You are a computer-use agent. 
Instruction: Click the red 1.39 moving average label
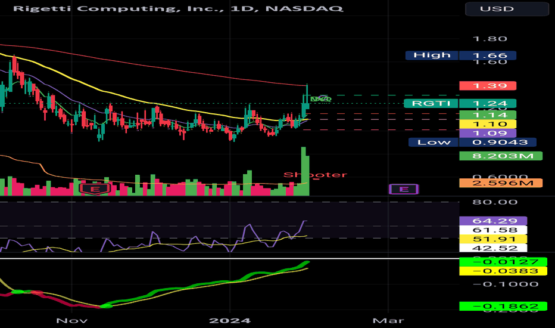pyautogui.click(x=487, y=85)
